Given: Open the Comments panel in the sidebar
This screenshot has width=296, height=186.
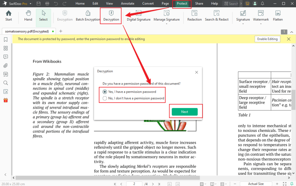Looking at the screenshot, I should click(5, 57).
